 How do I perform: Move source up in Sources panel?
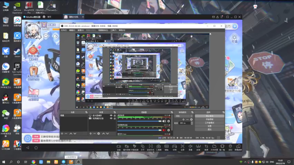[103, 133]
